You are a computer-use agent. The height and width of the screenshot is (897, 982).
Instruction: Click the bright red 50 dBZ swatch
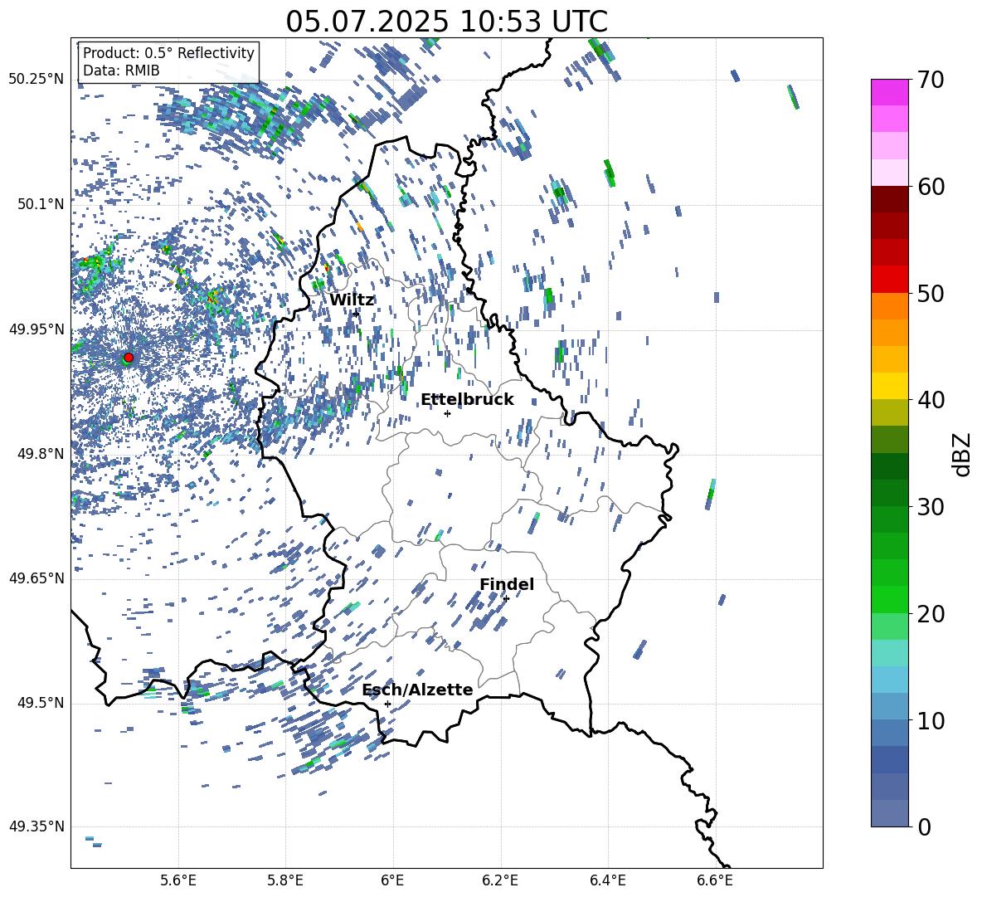pyautogui.click(x=889, y=280)
